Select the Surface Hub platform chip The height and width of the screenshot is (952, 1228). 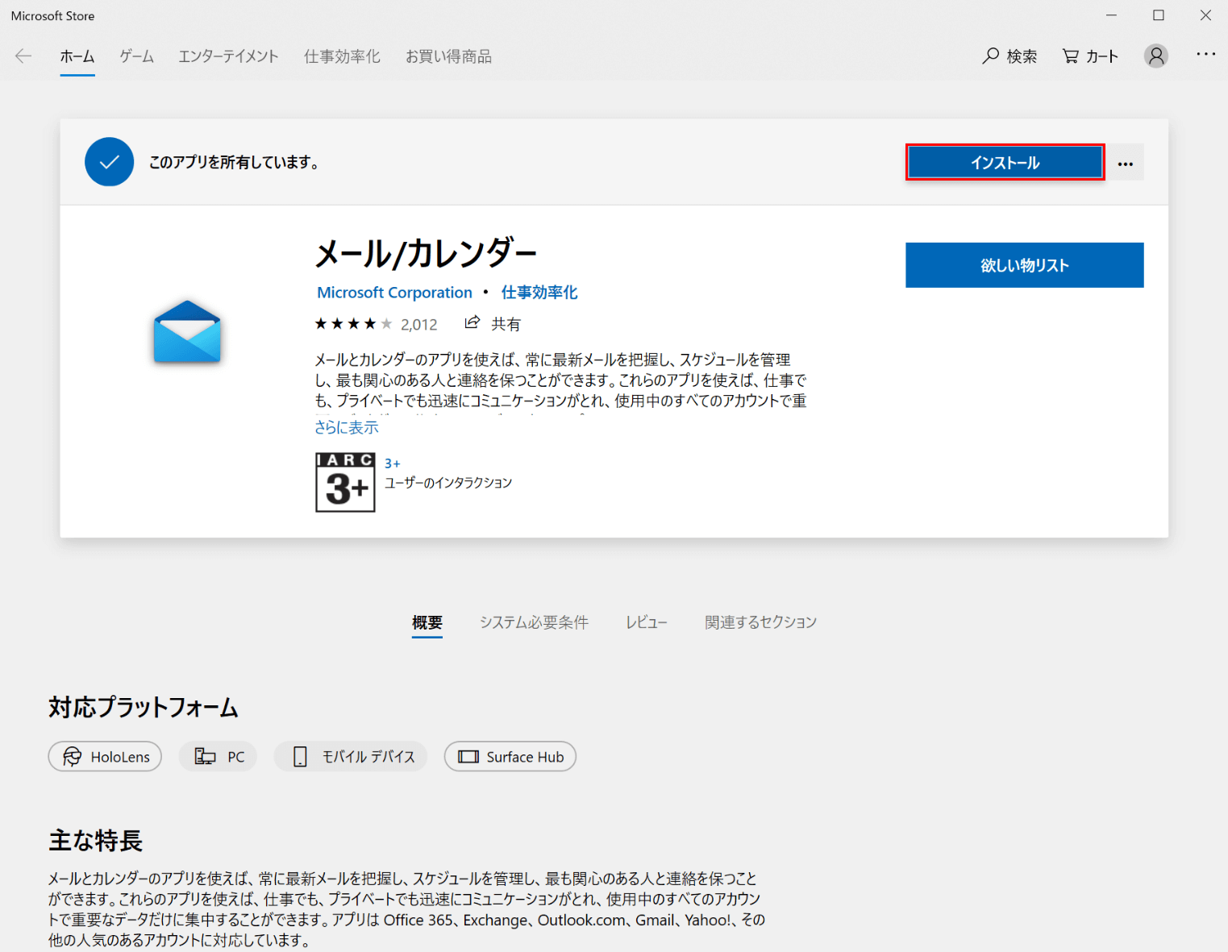point(510,756)
